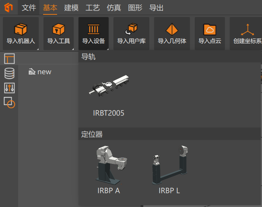Viewport: 262px width, 207px height.
Task: Expand the 导入机器人 dropdown corner arrow
Action: click(x=38, y=49)
